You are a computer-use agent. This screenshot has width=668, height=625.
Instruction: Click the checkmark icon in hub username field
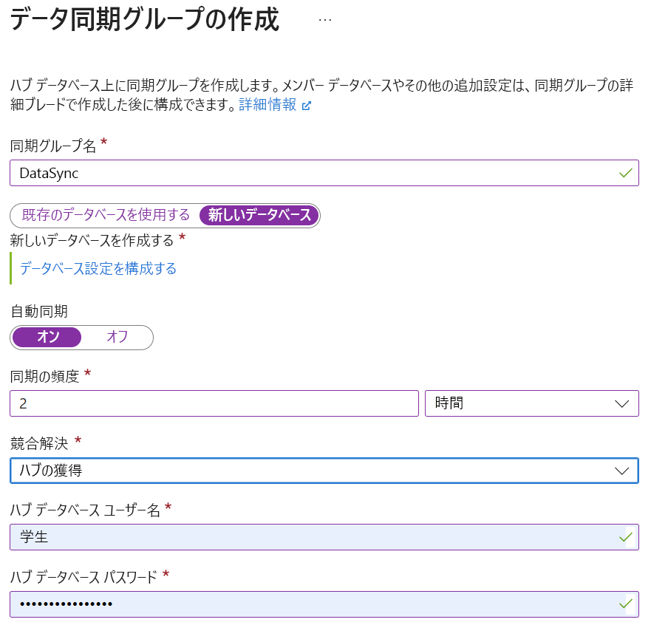pos(624,537)
